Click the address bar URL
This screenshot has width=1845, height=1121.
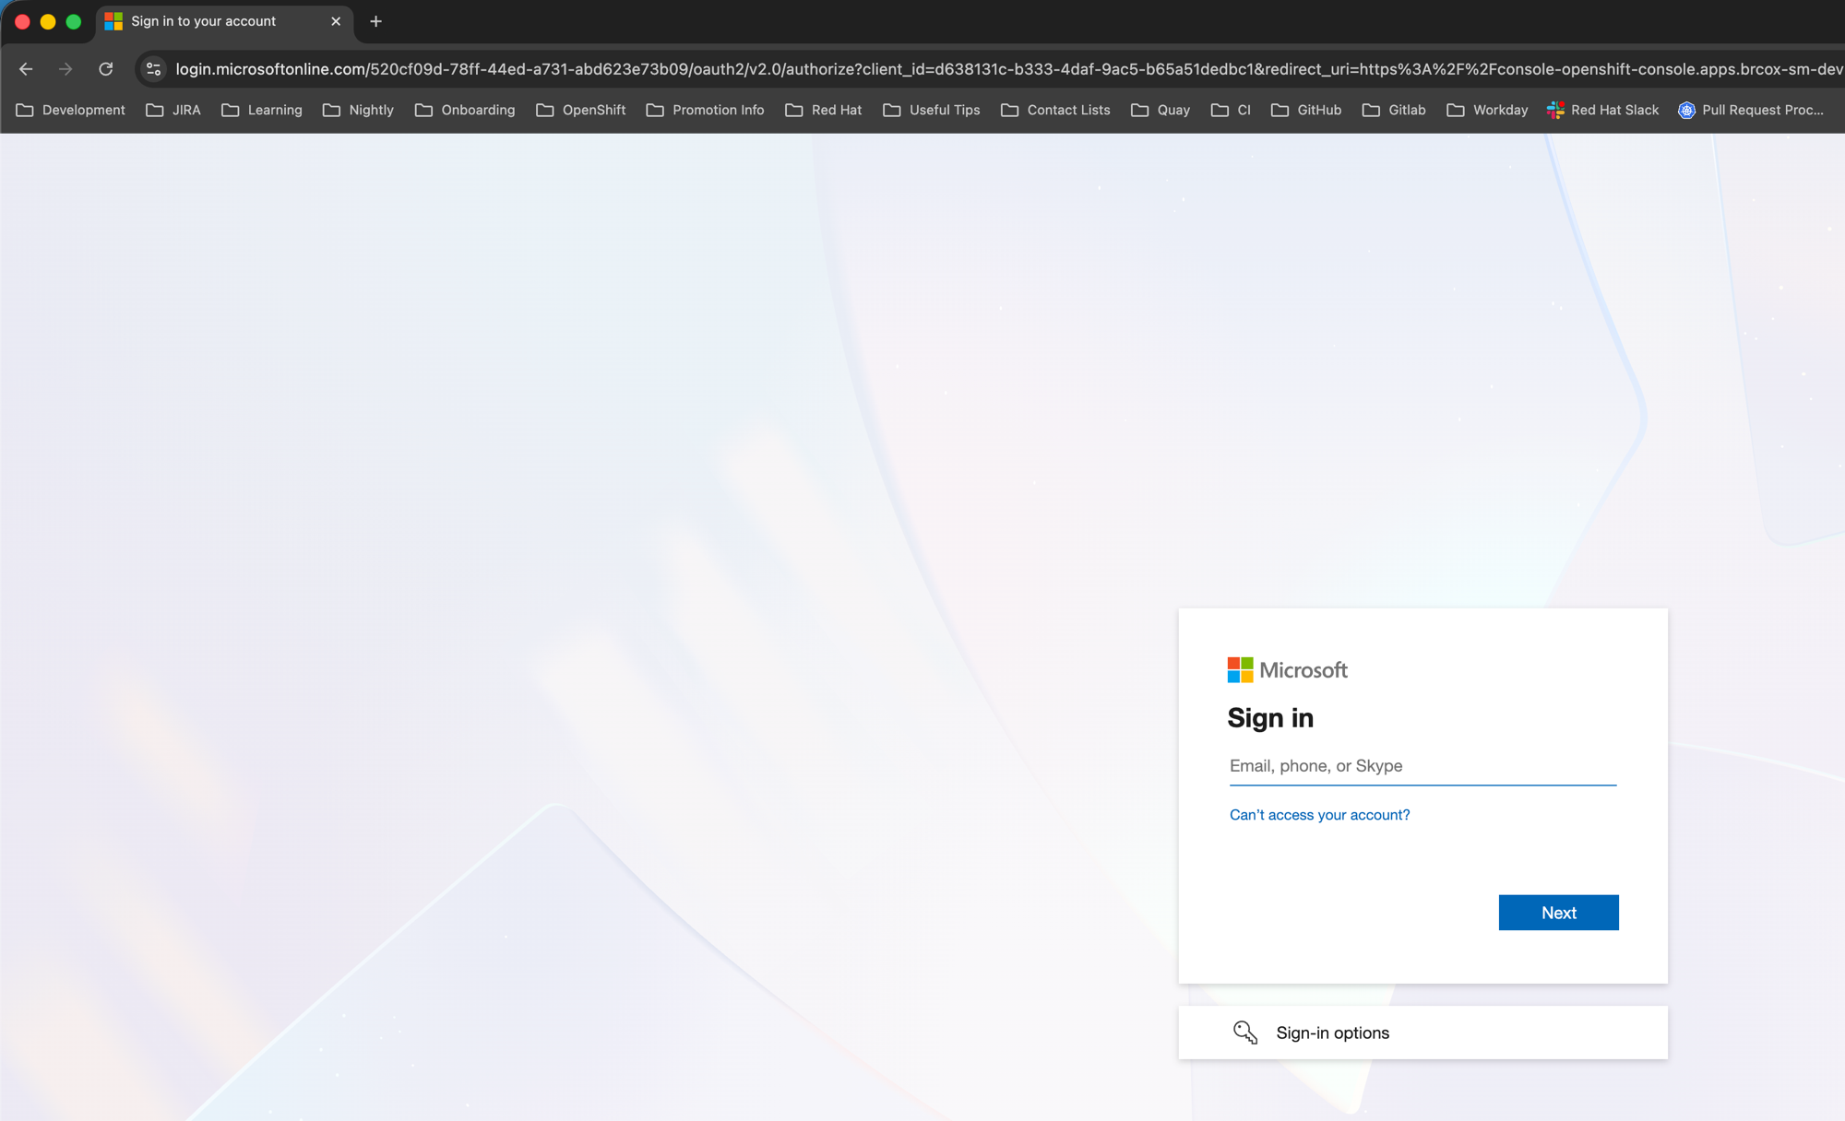(1007, 69)
